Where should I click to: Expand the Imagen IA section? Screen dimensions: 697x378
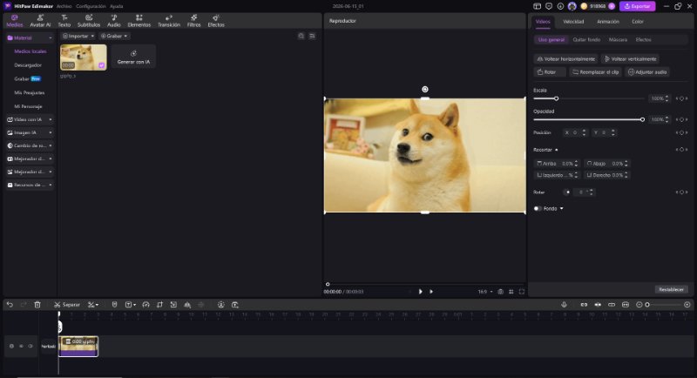[30, 132]
